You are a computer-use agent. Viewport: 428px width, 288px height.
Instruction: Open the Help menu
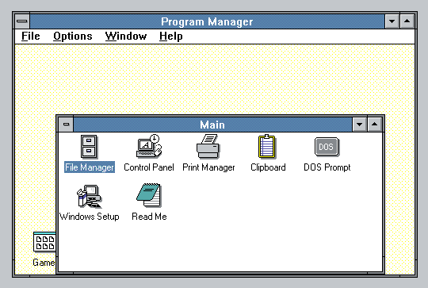(x=171, y=36)
